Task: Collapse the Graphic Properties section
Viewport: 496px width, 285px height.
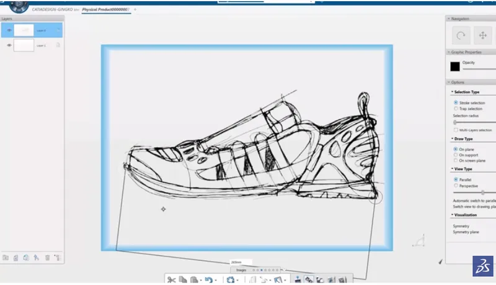Action: [x=448, y=52]
